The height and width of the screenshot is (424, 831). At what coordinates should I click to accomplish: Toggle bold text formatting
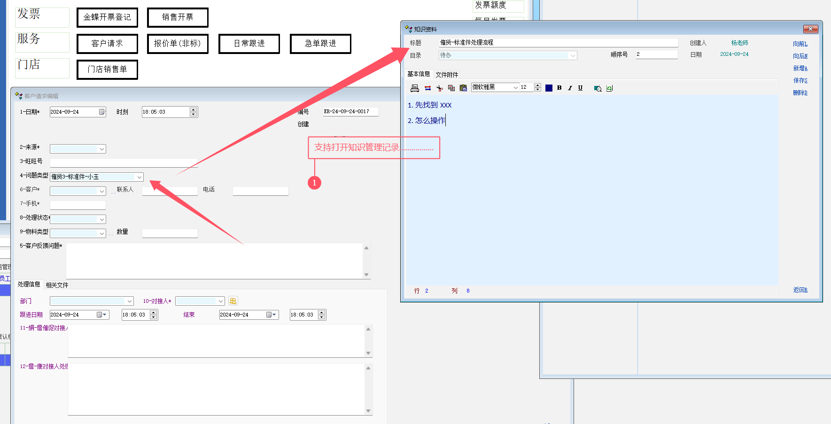pos(559,88)
